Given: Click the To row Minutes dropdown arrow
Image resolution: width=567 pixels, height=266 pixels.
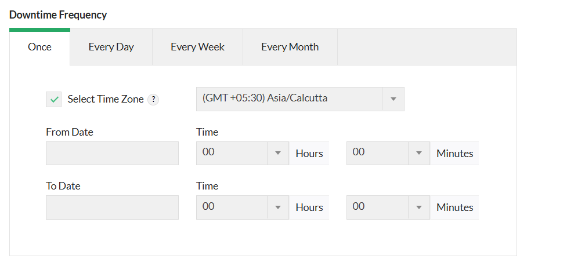Looking at the screenshot, I should tap(418, 207).
